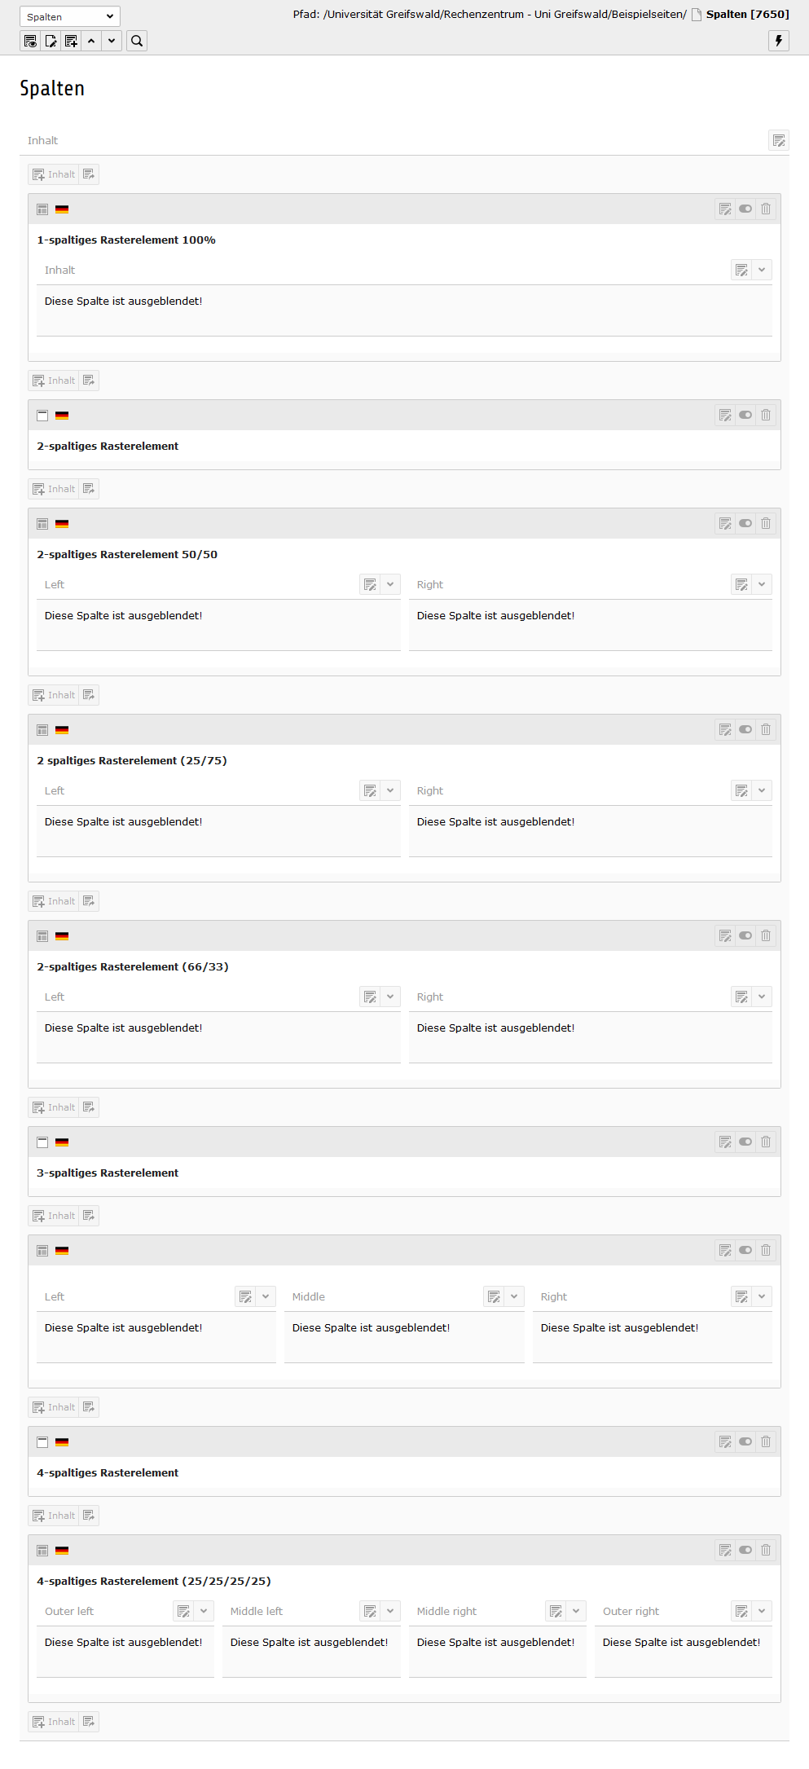Expand the Left column dropdown in 50/50 element
This screenshot has height=1769, width=809.
(x=390, y=584)
